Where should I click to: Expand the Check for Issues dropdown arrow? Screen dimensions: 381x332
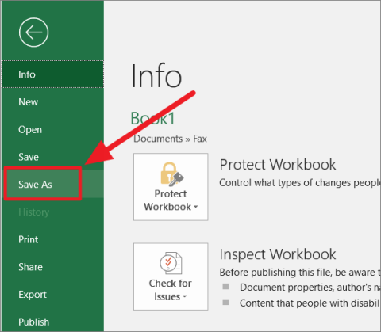(185, 296)
